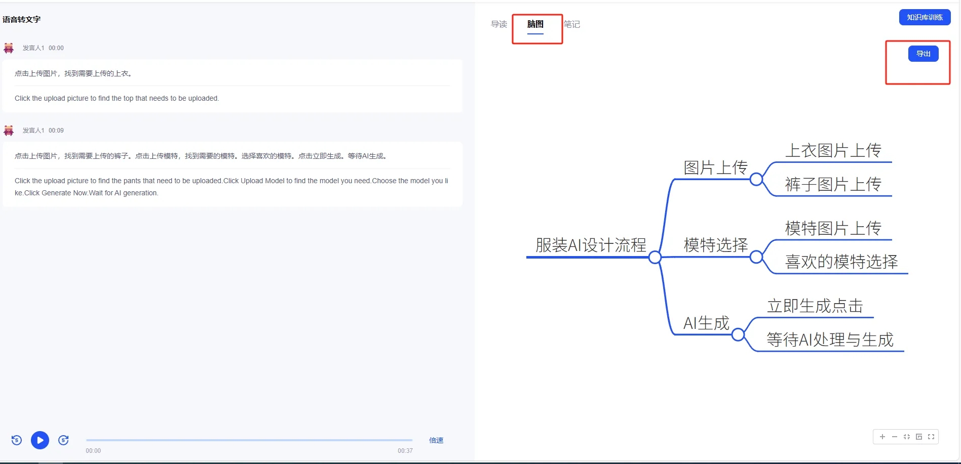Click the mind map layout reset icon
The height and width of the screenshot is (464, 961).
(919, 437)
